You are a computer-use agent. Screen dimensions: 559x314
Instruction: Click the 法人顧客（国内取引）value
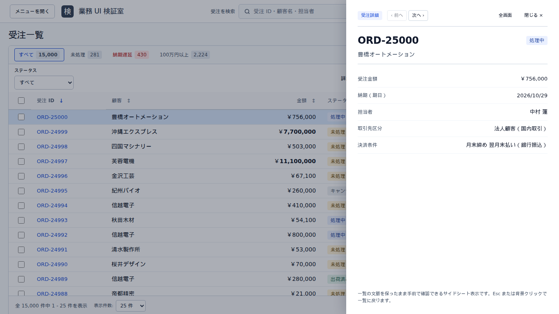point(521,128)
